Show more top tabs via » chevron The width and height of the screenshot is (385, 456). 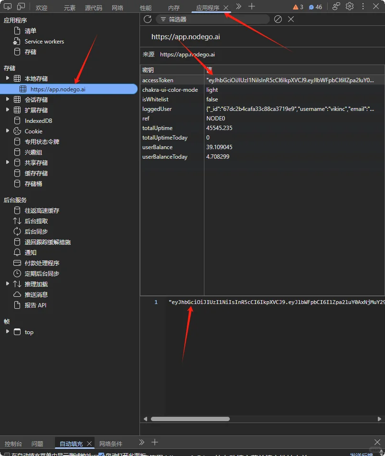238,6
